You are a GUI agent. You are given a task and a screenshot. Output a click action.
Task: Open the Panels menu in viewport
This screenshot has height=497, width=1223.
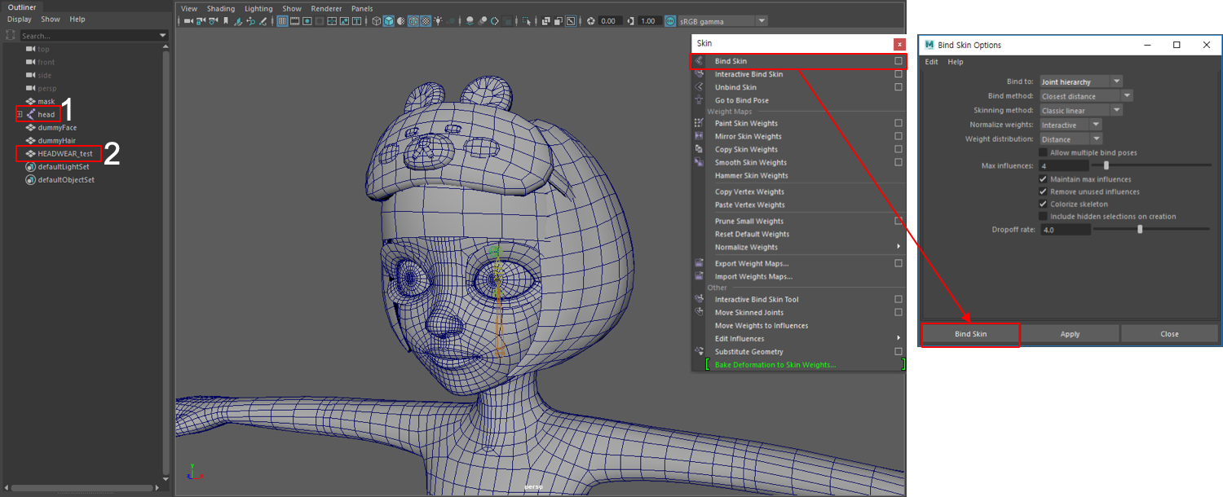[x=362, y=8]
